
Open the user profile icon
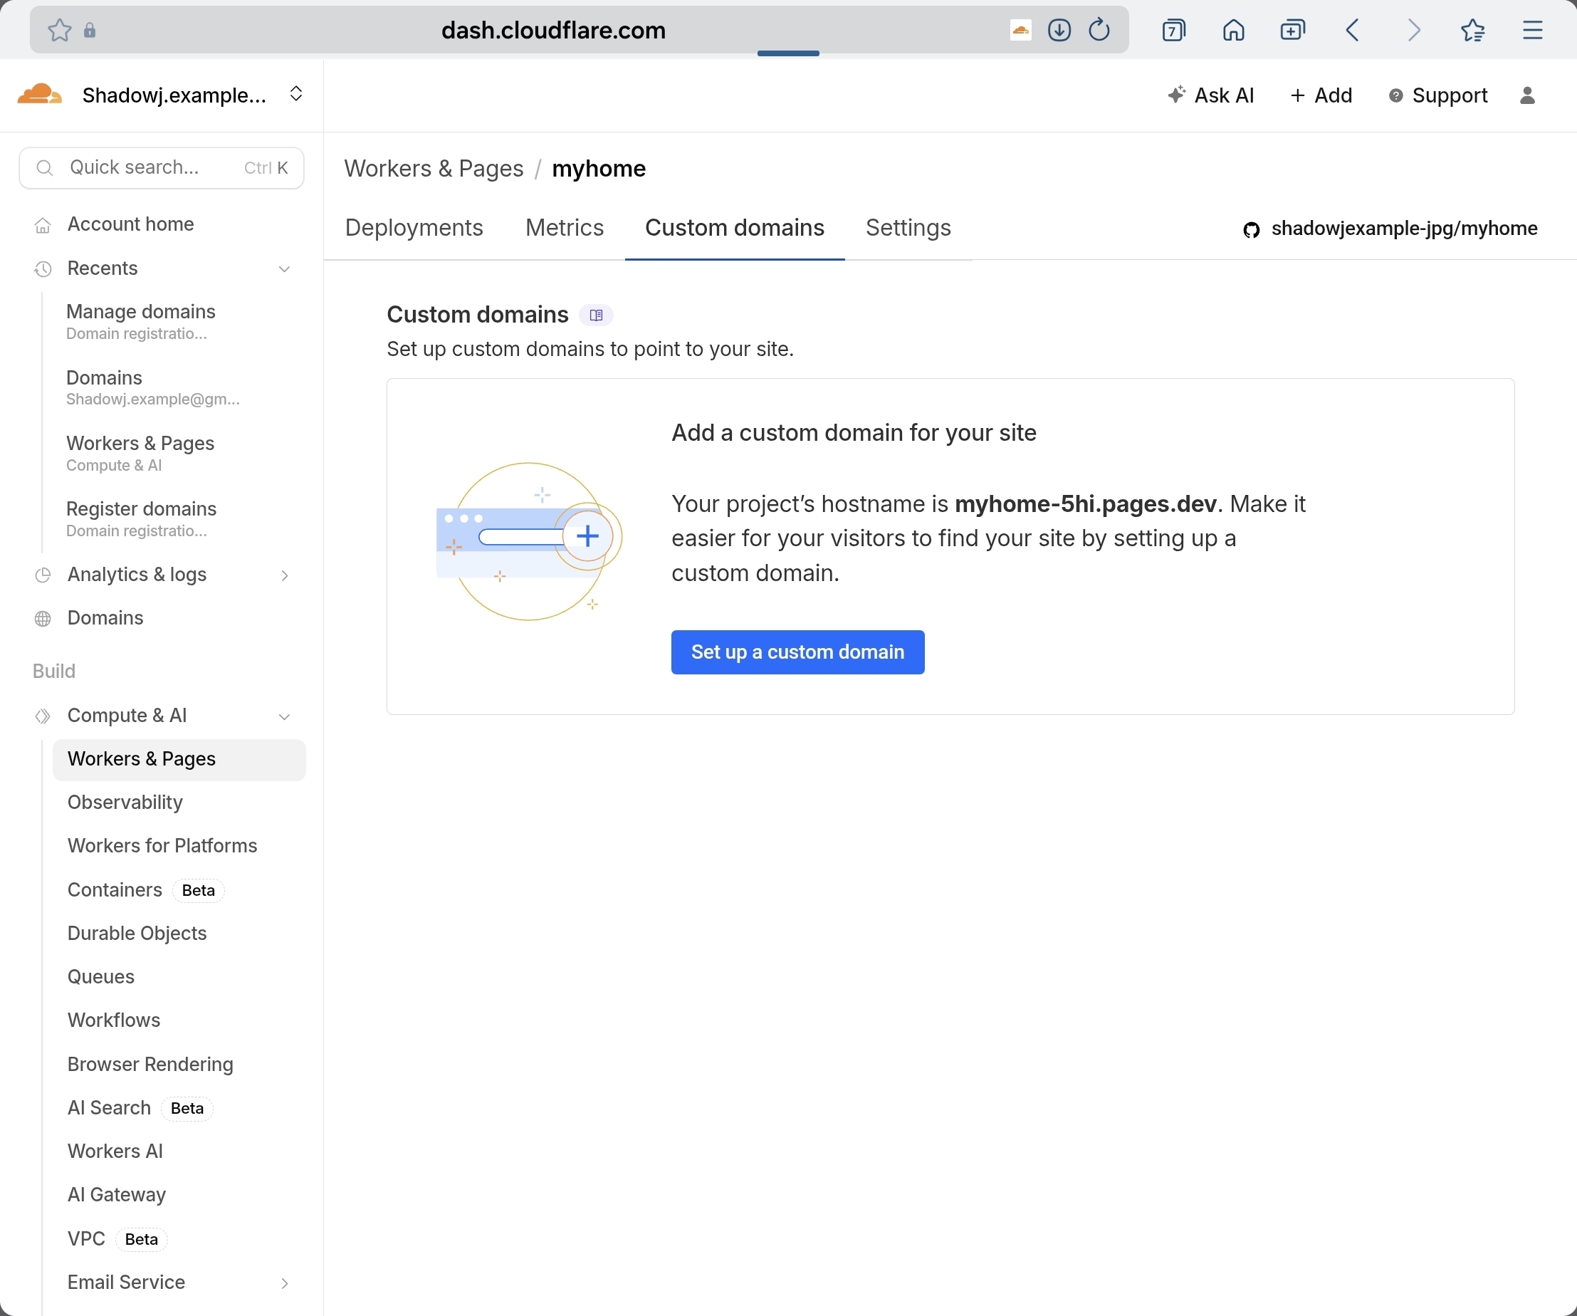[1526, 95]
